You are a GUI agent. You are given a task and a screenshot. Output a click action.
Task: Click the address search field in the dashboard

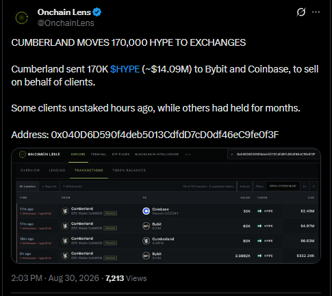tap(274, 154)
